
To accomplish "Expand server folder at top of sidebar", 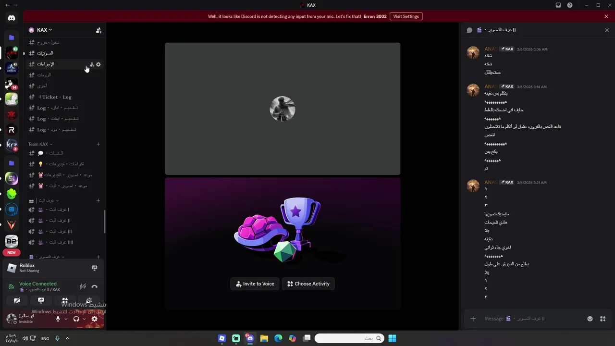I will [12, 37].
